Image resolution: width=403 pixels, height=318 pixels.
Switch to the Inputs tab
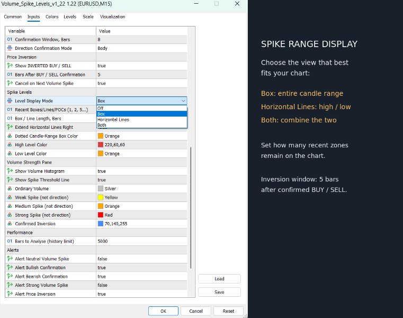(33, 17)
